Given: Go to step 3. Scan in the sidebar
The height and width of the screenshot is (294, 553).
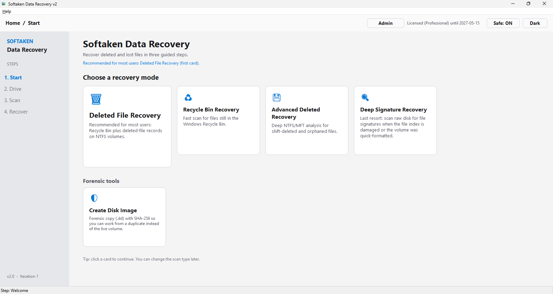Looking at the screenshot, I should coord(12,100).
